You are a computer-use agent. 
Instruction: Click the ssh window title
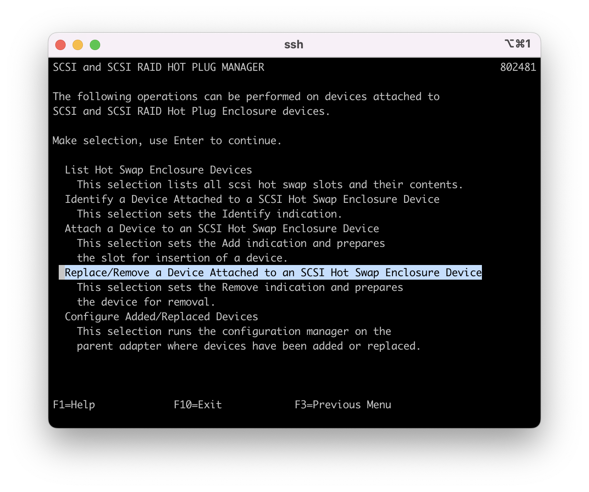(294, 45)
